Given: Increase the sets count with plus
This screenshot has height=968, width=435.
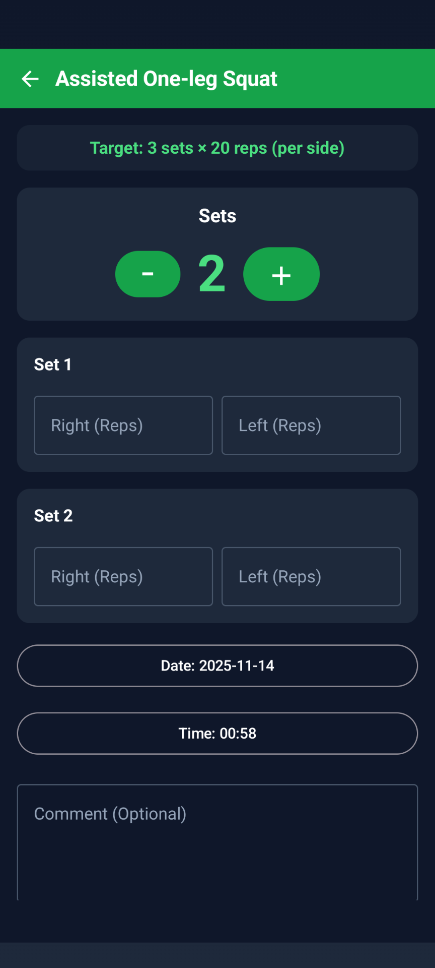Looking at the screenshot, I should coord(281,274).
